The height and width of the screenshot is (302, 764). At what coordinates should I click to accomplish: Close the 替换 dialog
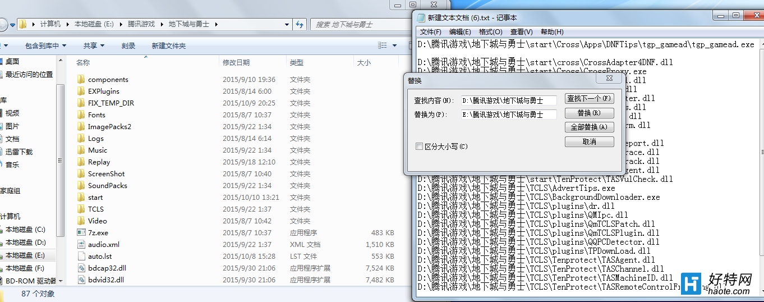coord(610,80)
